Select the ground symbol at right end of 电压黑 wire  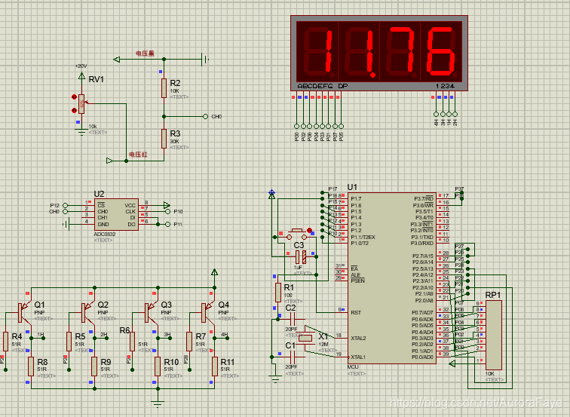point(205,59)
